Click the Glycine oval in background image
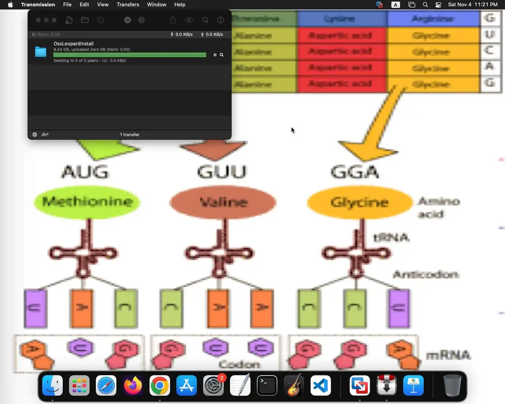The height and width of the screenshot is (404, 505). pos(360,202)
